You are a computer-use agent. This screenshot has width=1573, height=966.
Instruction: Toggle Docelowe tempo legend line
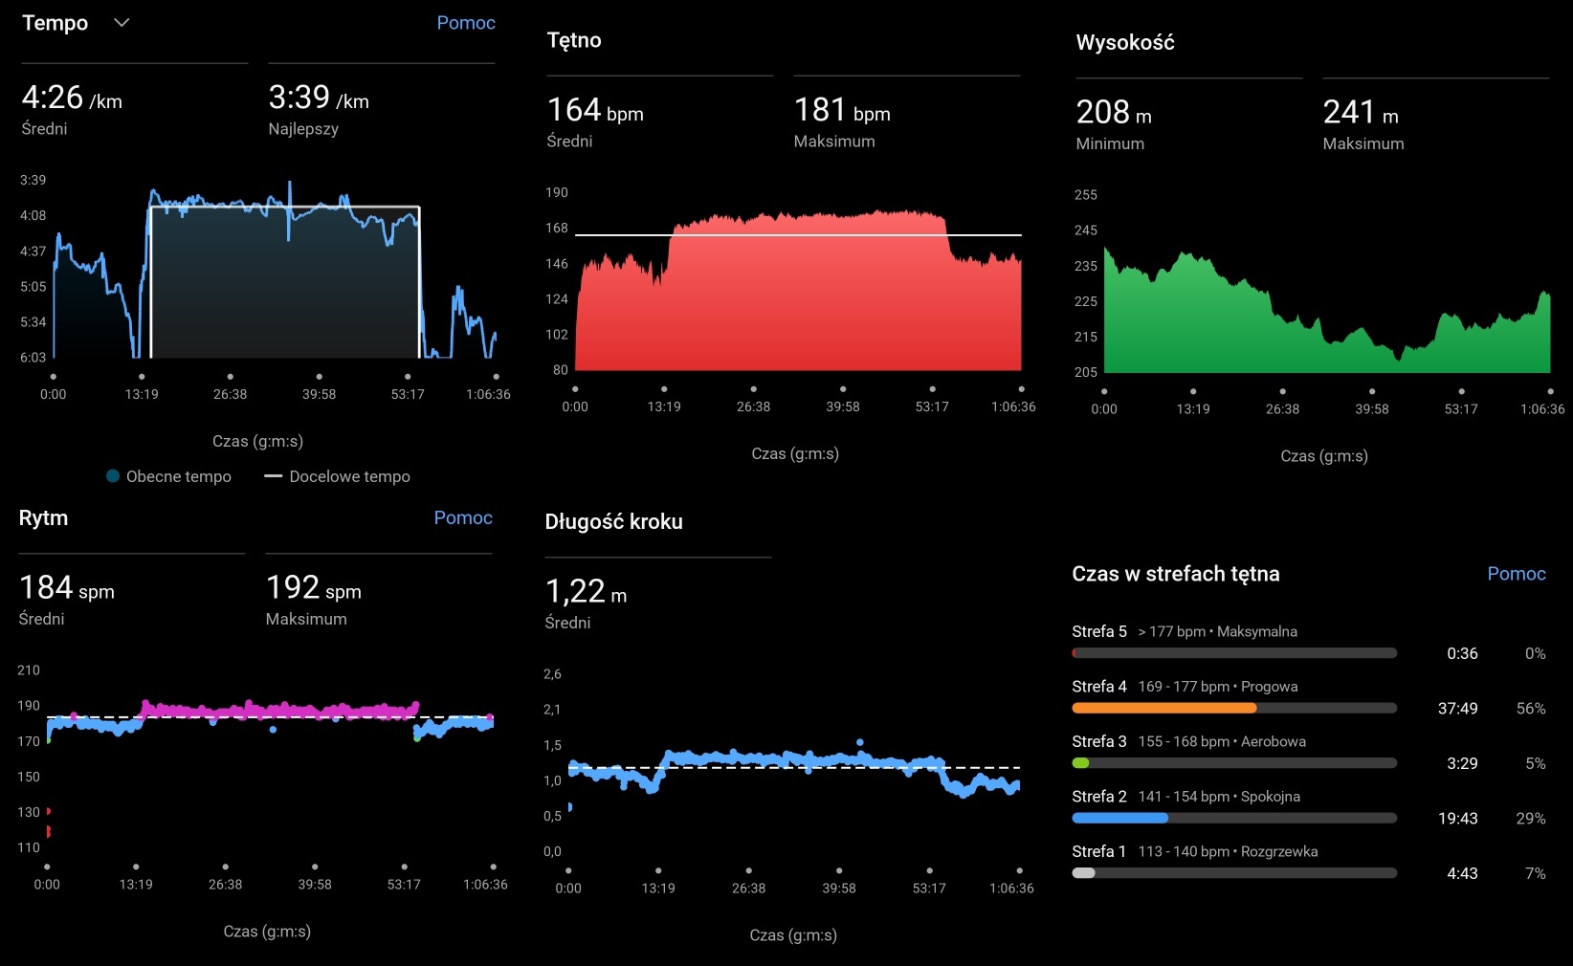(x=274, y=476)
